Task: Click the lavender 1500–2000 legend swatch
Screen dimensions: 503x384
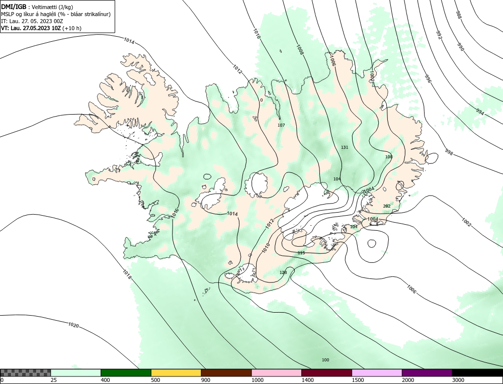Action: (377, 372)
